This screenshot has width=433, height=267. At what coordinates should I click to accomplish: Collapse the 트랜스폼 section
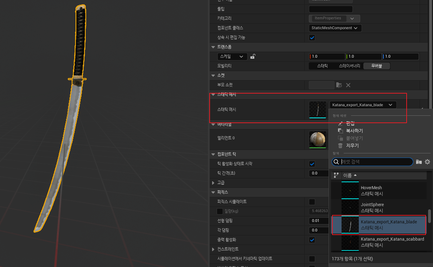tap(213, 47)
